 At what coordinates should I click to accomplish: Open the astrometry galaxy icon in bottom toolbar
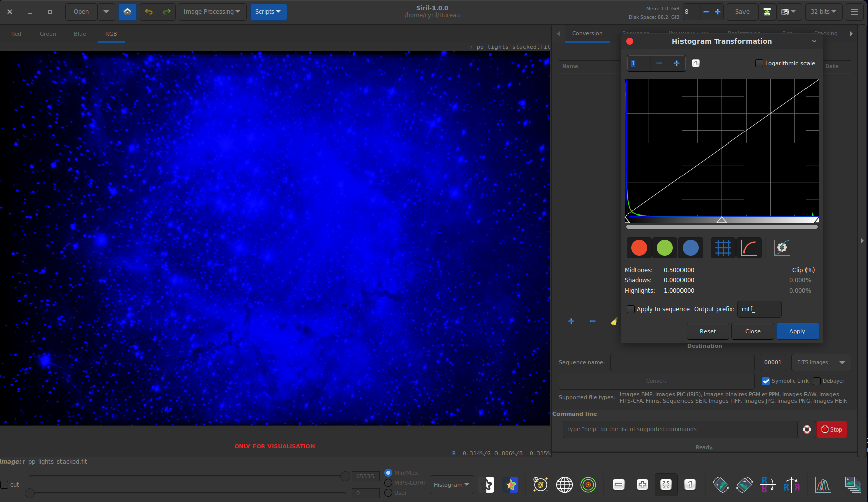pyautogui.click(x=540, y=485)
